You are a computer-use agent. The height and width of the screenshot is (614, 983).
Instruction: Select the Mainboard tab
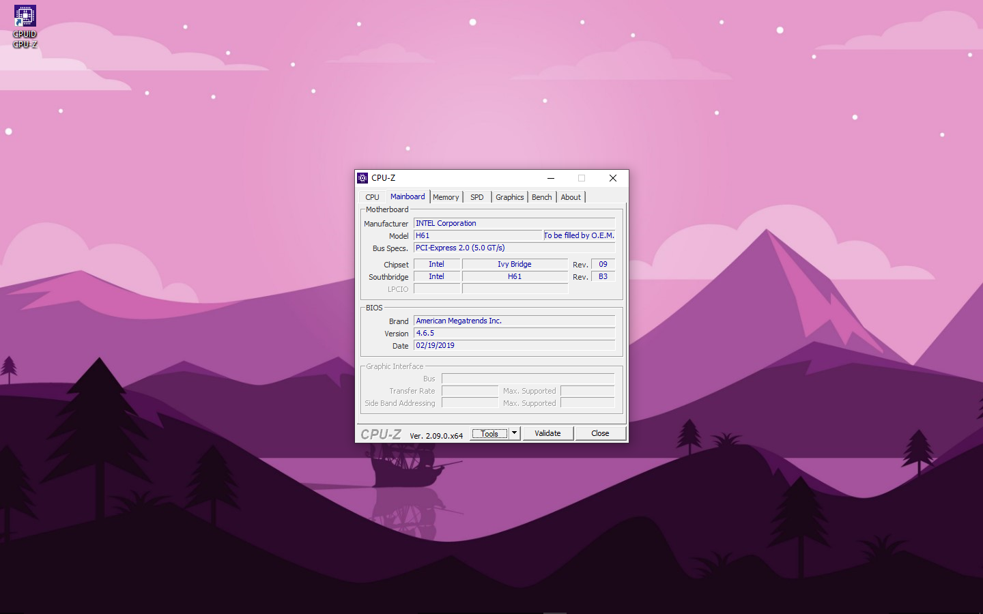(408, 196)
